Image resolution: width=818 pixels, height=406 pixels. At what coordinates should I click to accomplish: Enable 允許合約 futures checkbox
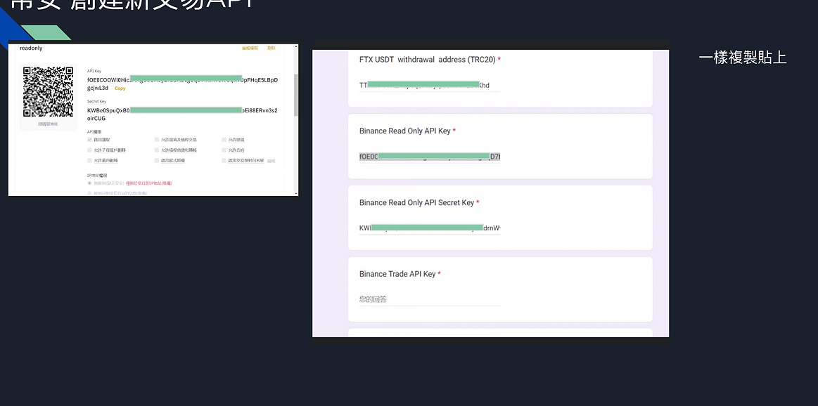[224, 150]
